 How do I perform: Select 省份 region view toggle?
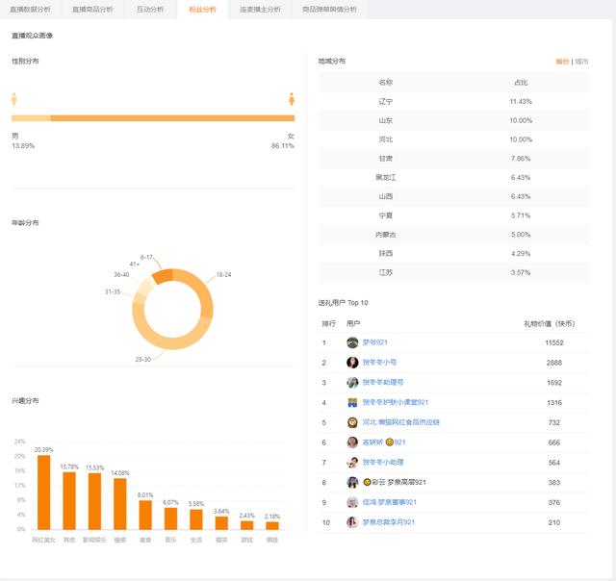click(562, 62)
